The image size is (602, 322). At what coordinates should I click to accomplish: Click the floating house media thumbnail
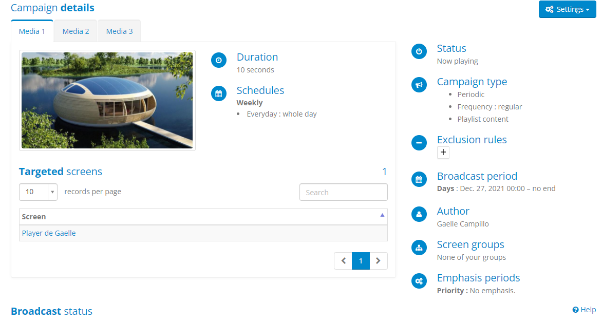tap(107, 100)
